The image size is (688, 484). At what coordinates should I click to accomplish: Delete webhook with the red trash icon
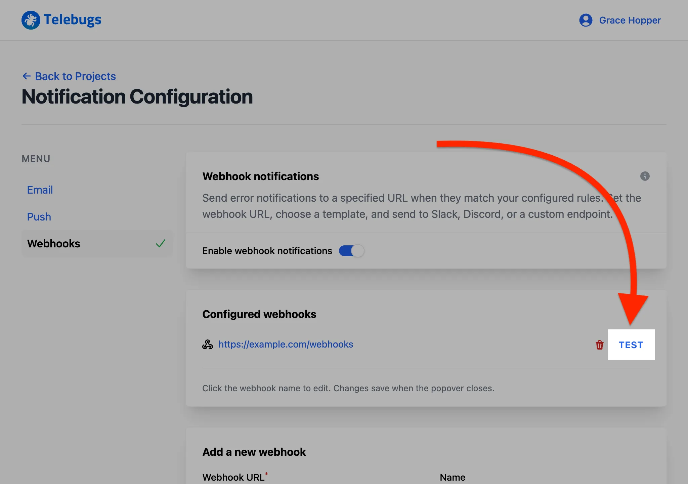point(599,345)
